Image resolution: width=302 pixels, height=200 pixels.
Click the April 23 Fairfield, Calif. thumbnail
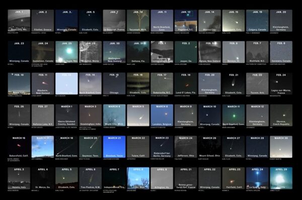click(234, 178)
